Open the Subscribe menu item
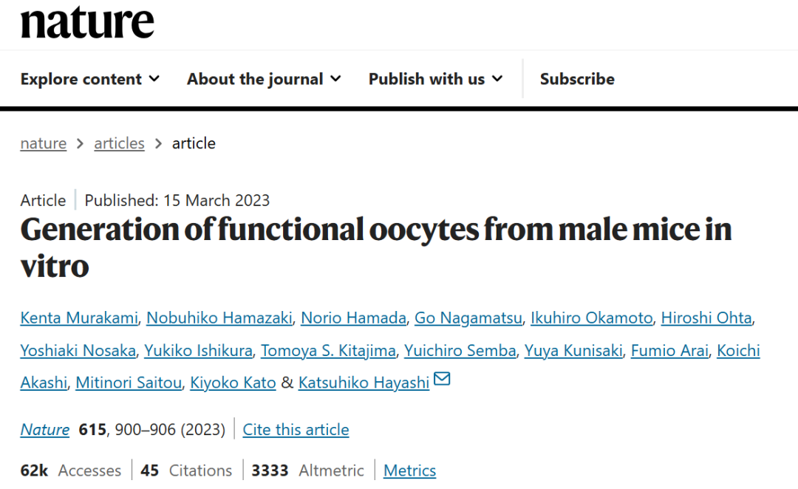Screen dimensions: 798x489 coord(577,79)
